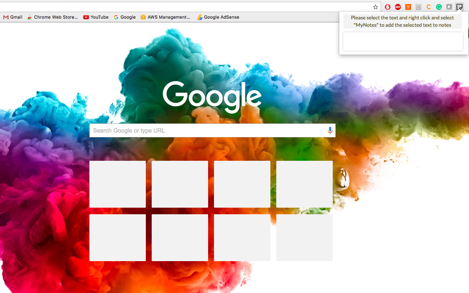Open the AWS Management bookmark
Screen dimensions: 469x293
pos(166,17)
